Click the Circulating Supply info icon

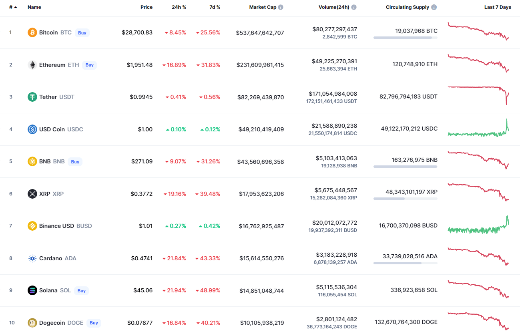point(434,7)
